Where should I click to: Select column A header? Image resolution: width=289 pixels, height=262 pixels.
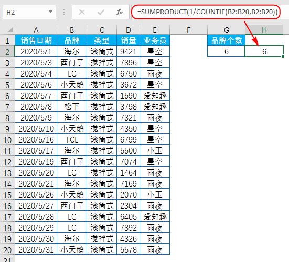(36, 30)
